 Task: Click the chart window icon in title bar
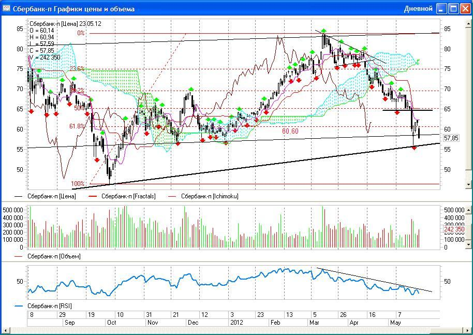pyautogui.click(x=6, y=8)
